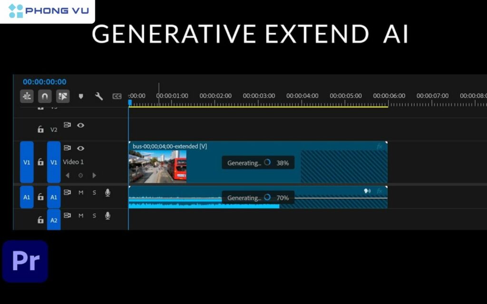Solo the A2 audio track
The height and width of the screenshot is (304, 487).
(94, 215)
